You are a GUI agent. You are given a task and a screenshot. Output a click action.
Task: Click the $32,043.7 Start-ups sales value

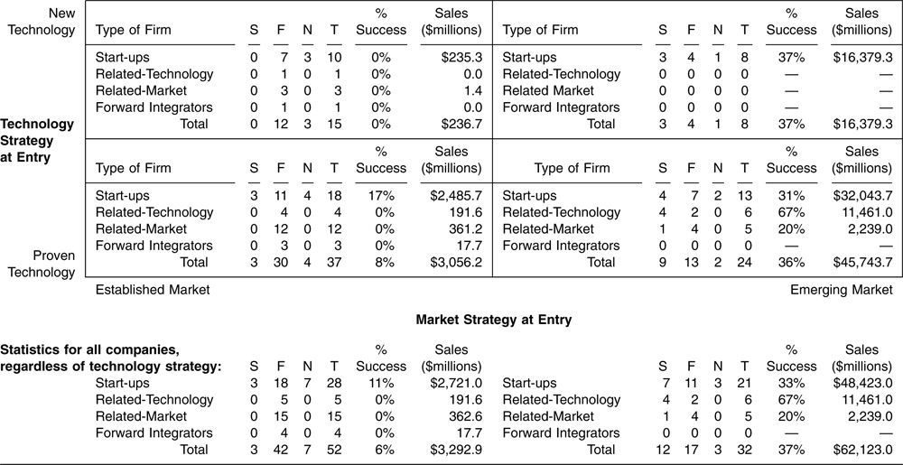tap(861, 196)
